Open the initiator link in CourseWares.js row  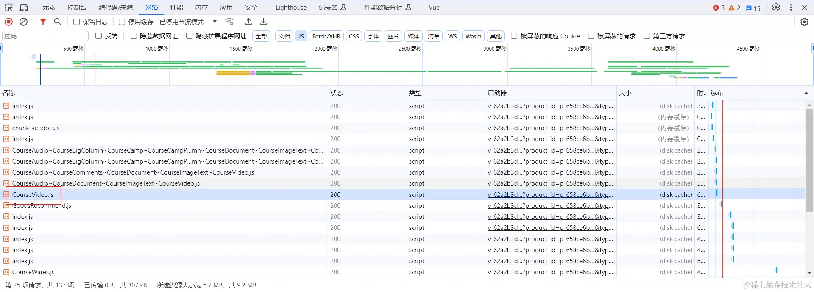[x=550, y=272]
